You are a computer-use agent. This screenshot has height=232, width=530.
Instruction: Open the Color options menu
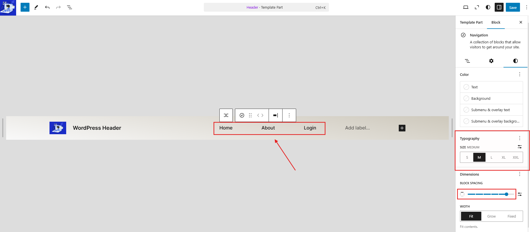(x=520, y=74)
